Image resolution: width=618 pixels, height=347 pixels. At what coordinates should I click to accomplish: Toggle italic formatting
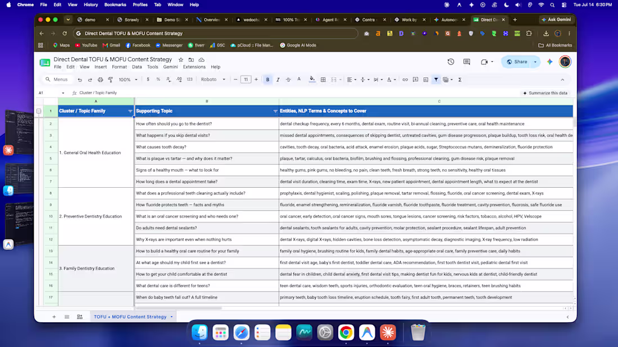coord(278,80)
